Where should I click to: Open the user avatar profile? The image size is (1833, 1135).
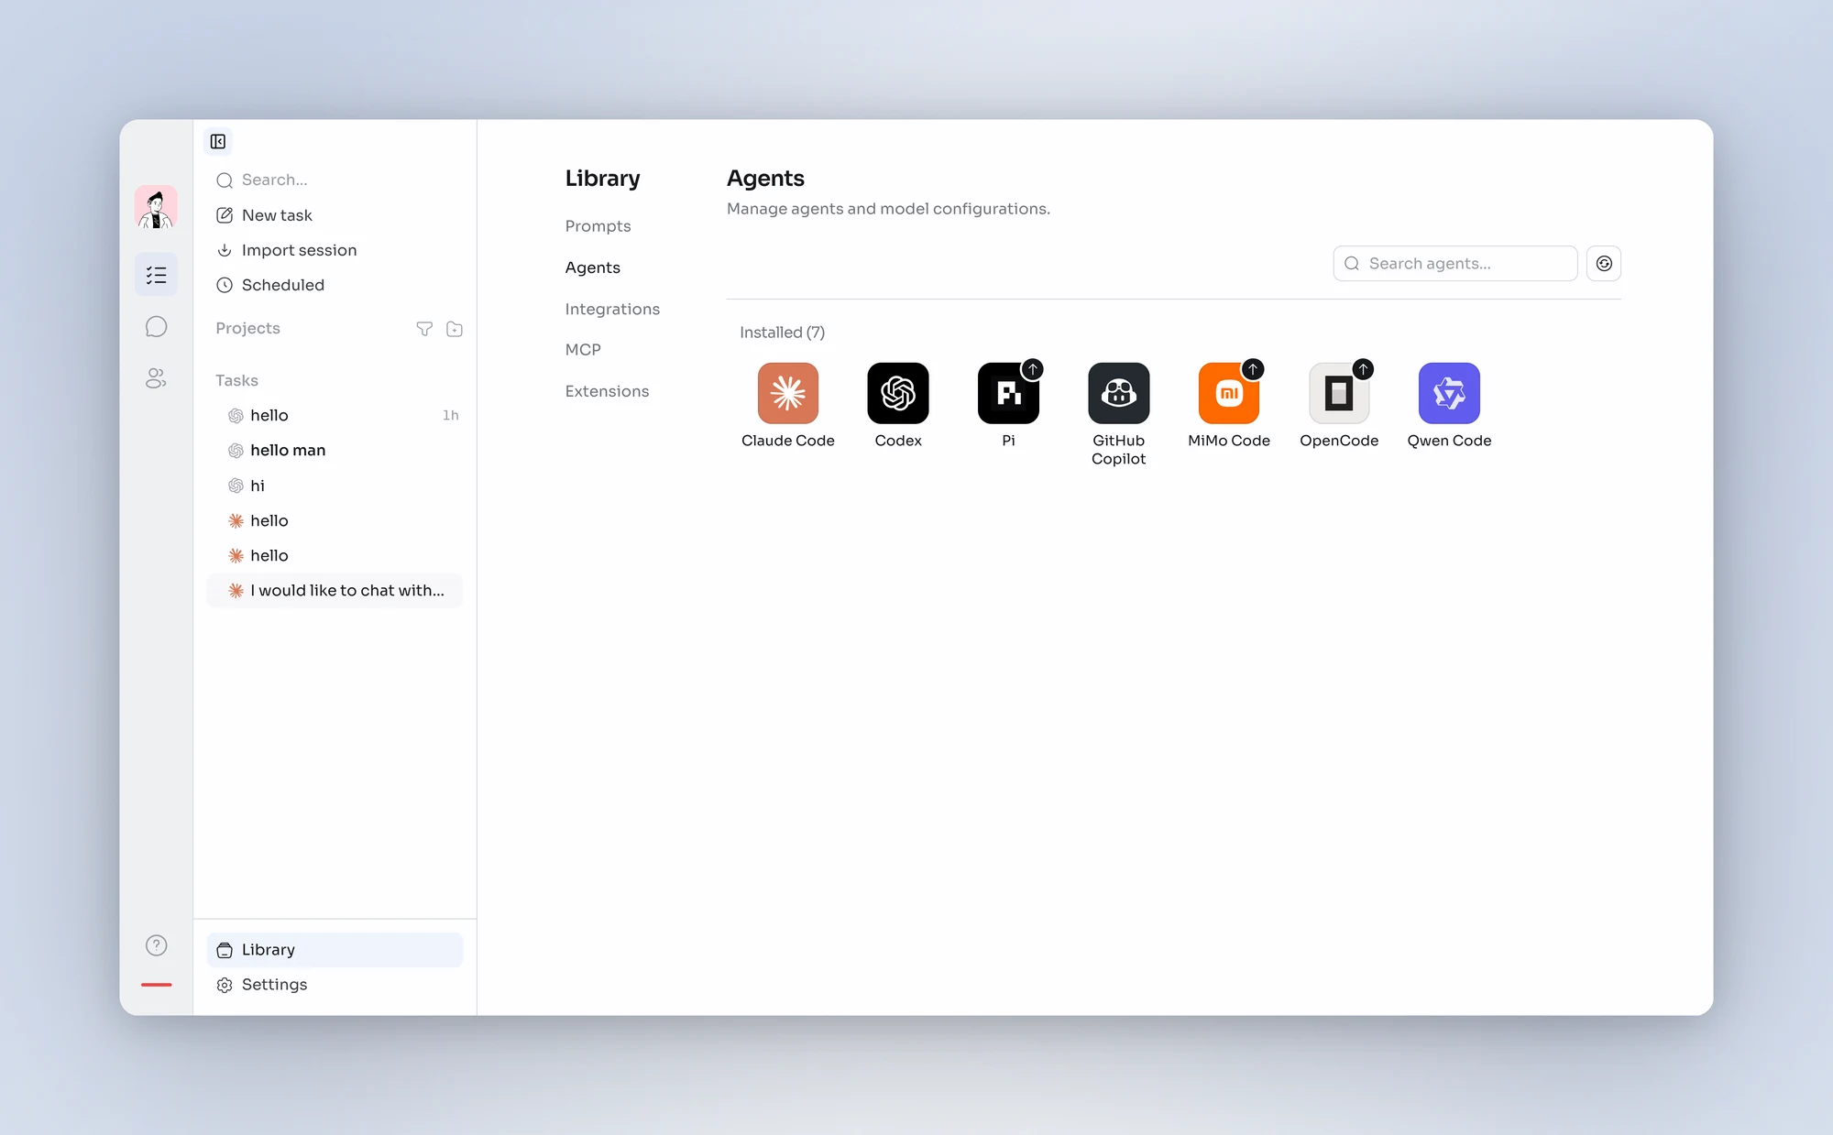[x=156, y=207]
